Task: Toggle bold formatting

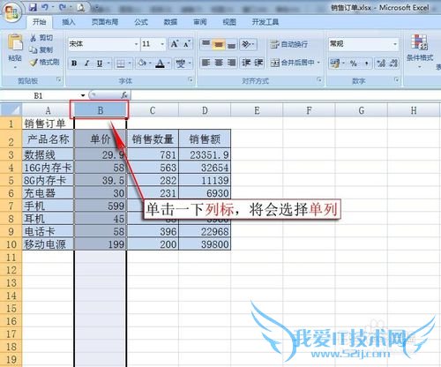Action: 74,63
